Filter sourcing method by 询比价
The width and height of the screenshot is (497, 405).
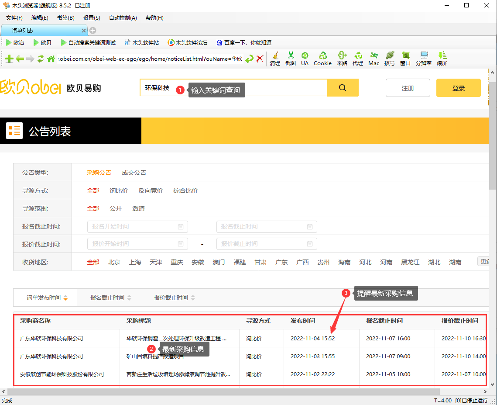pyautogui.click(x=119, y=190)
